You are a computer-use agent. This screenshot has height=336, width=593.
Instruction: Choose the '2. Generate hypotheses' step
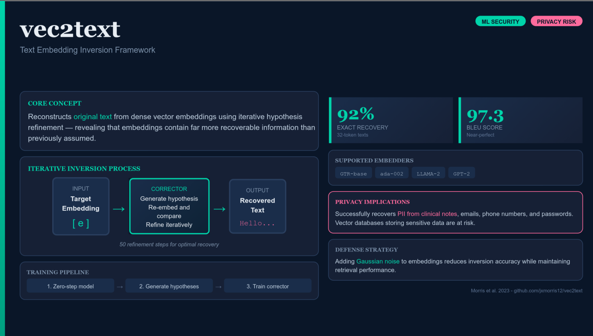tap(169, 286)
